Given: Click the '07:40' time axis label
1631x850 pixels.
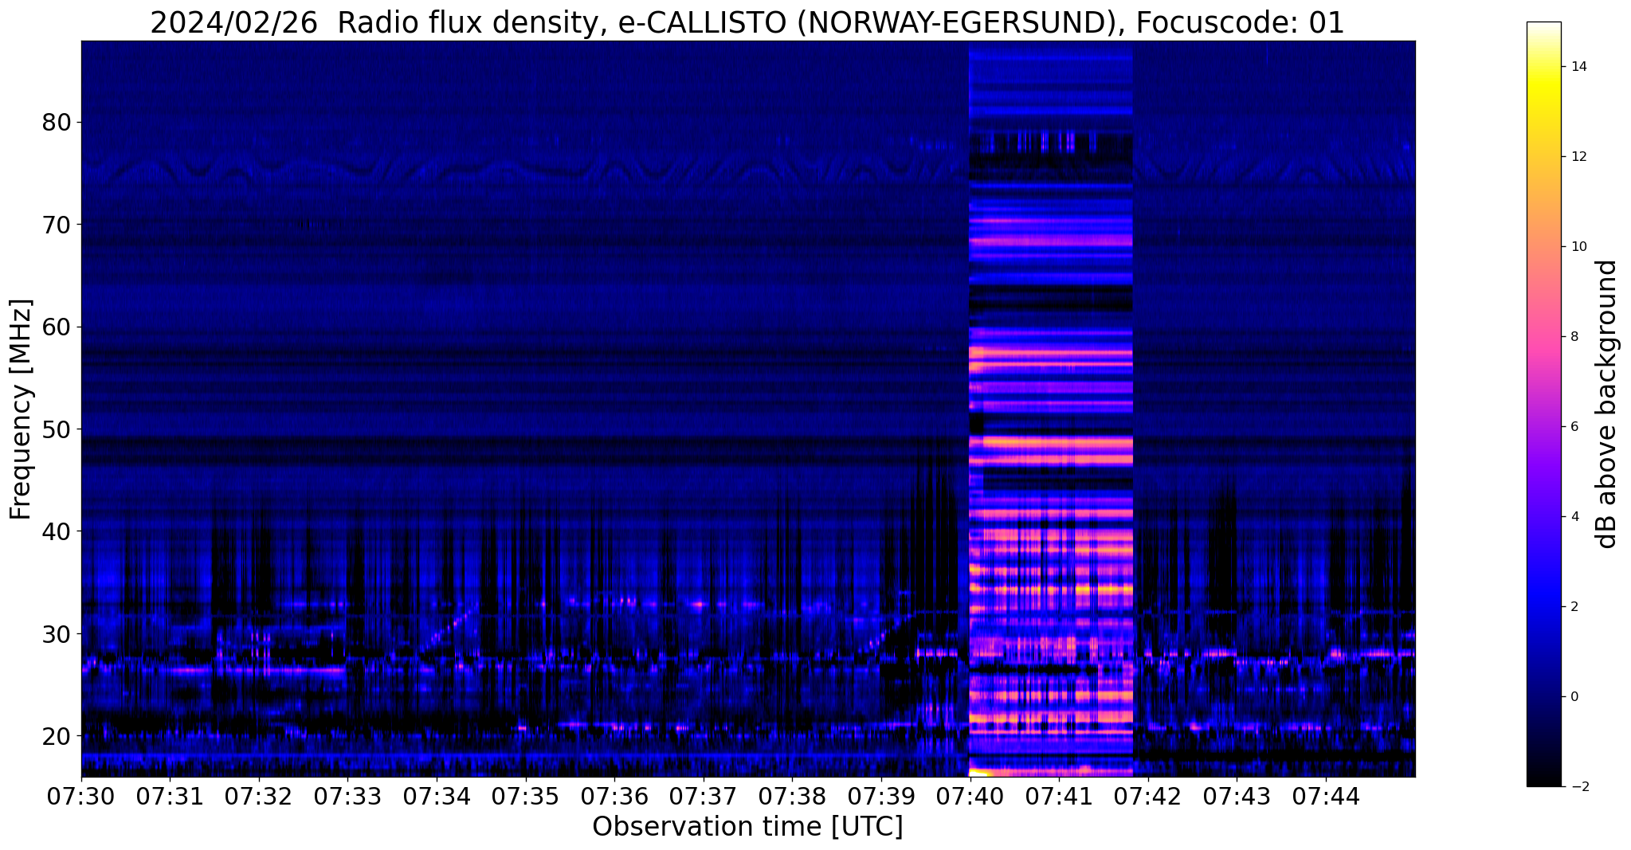Looking at the screenshot, I should [970, 797].
